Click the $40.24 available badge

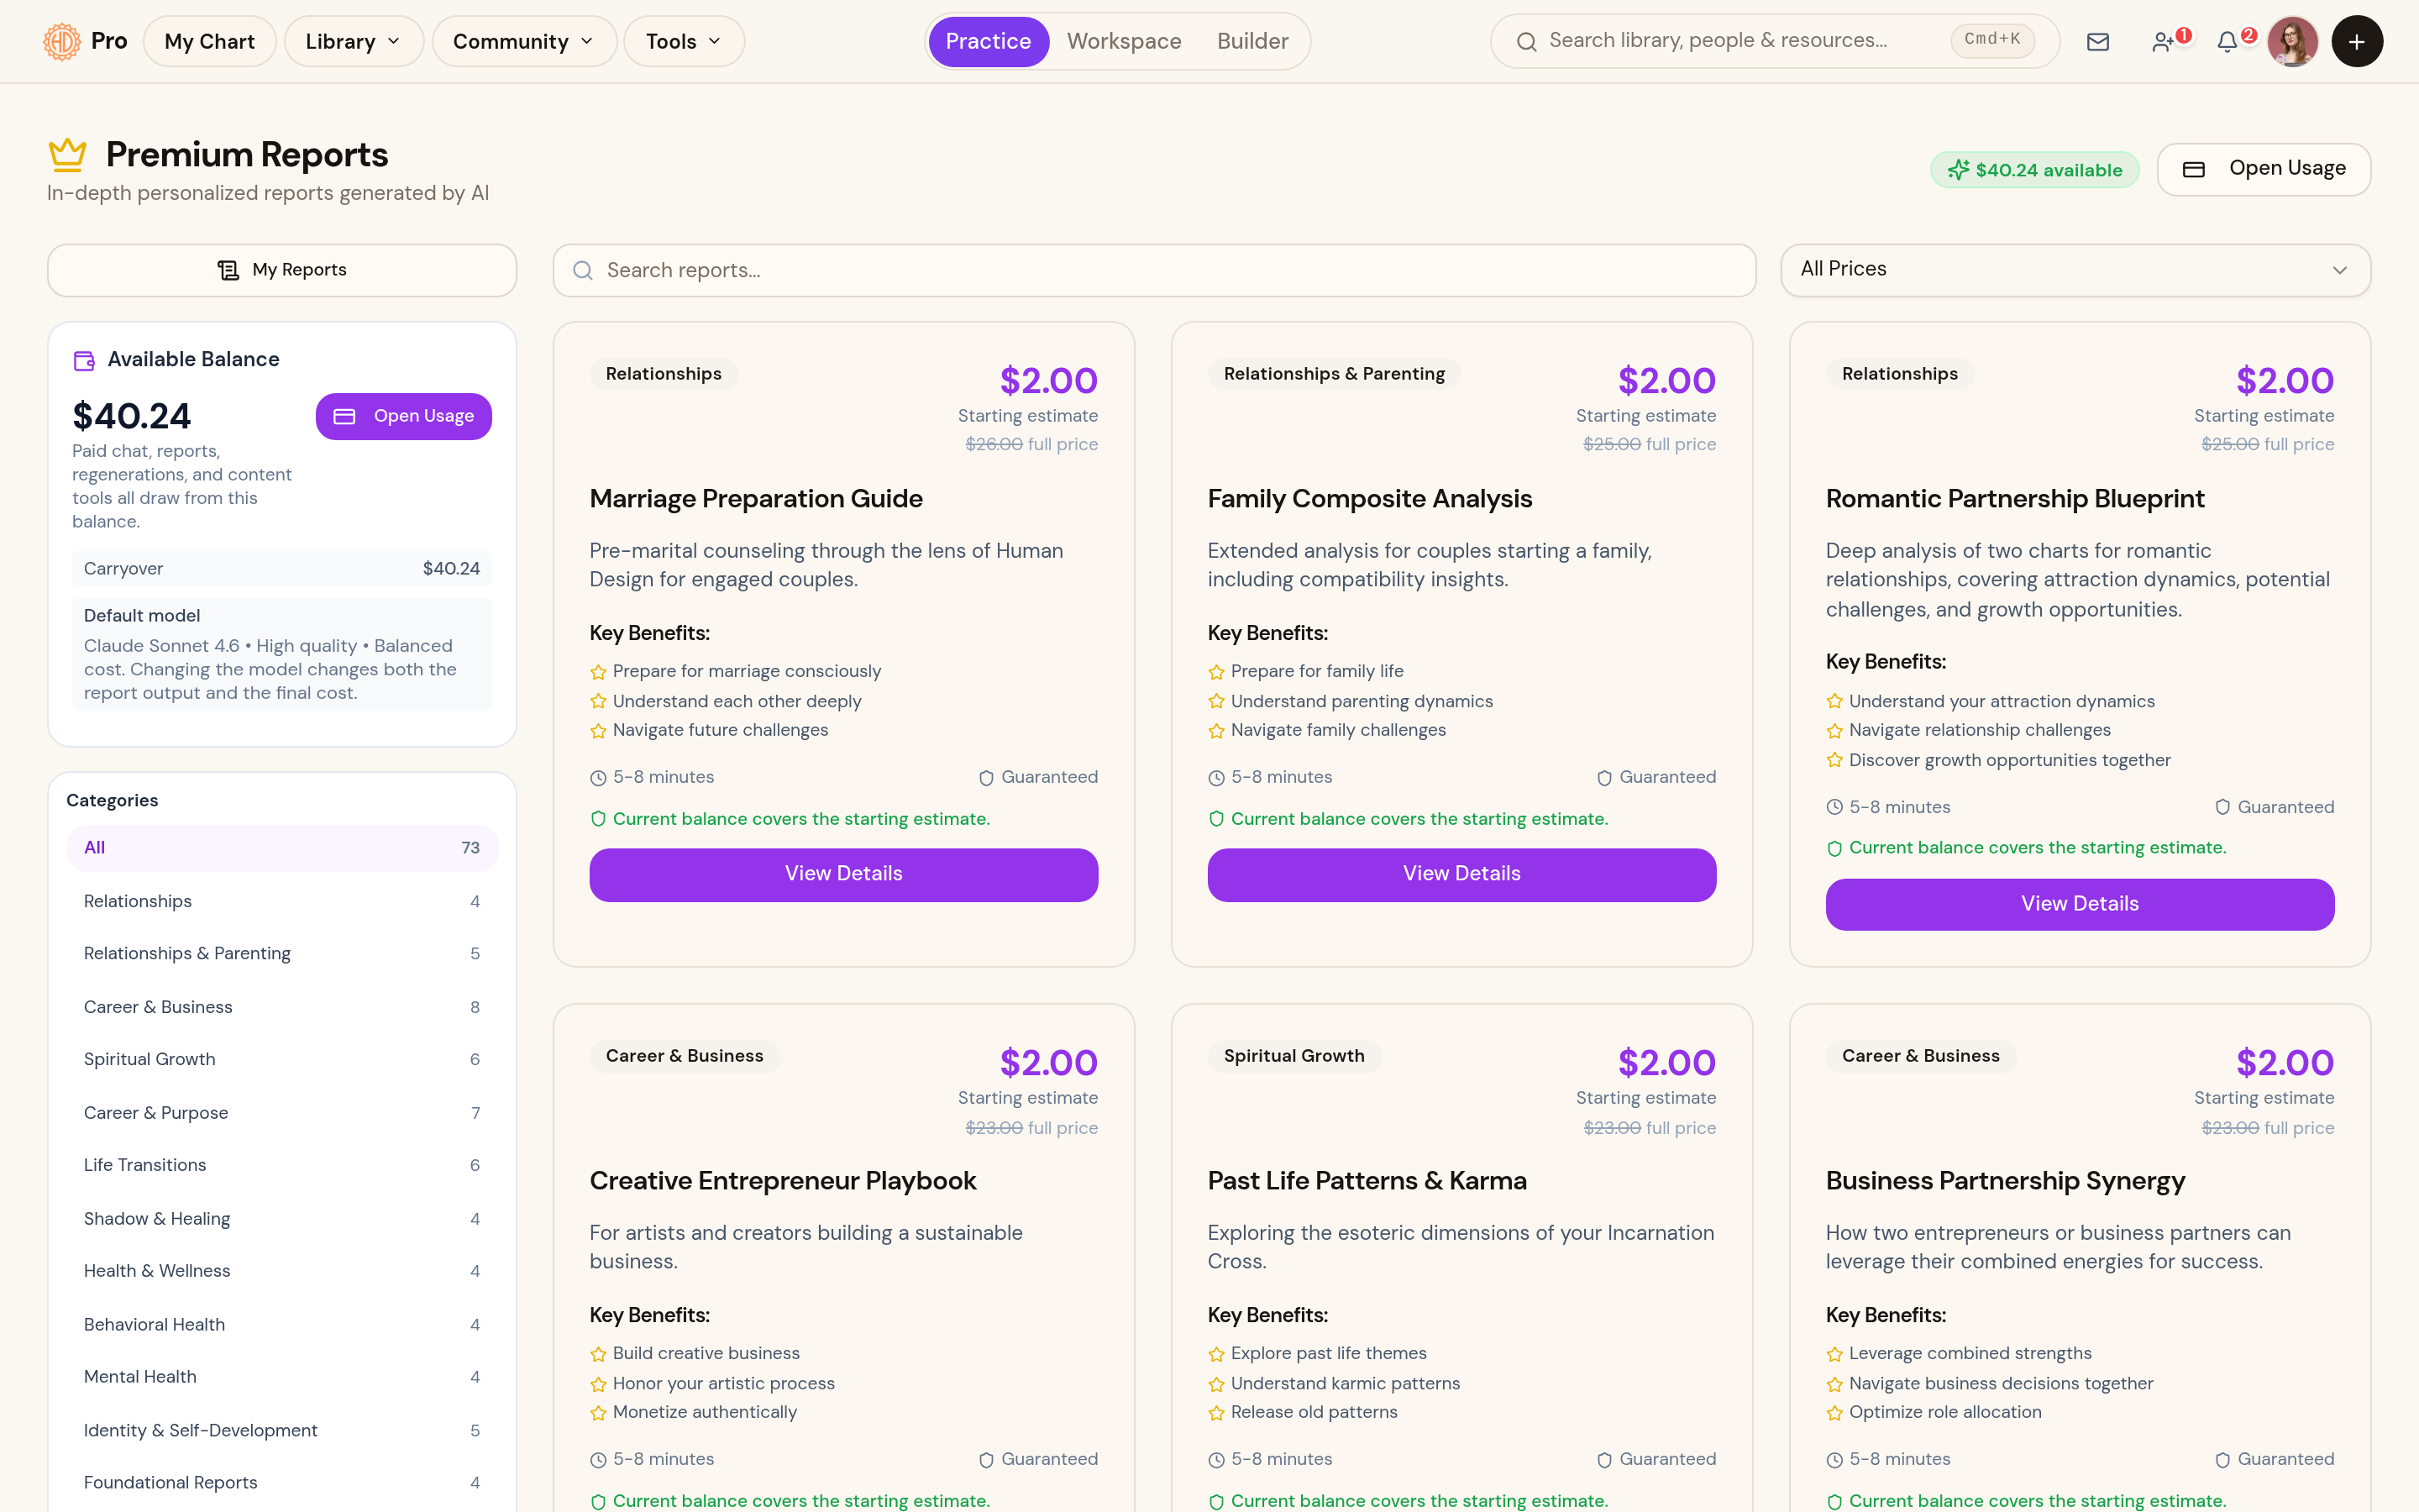tap(2034, 170)
